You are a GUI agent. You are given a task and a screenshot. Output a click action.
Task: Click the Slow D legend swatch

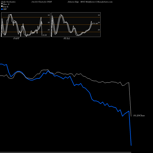tap(2, 4)
